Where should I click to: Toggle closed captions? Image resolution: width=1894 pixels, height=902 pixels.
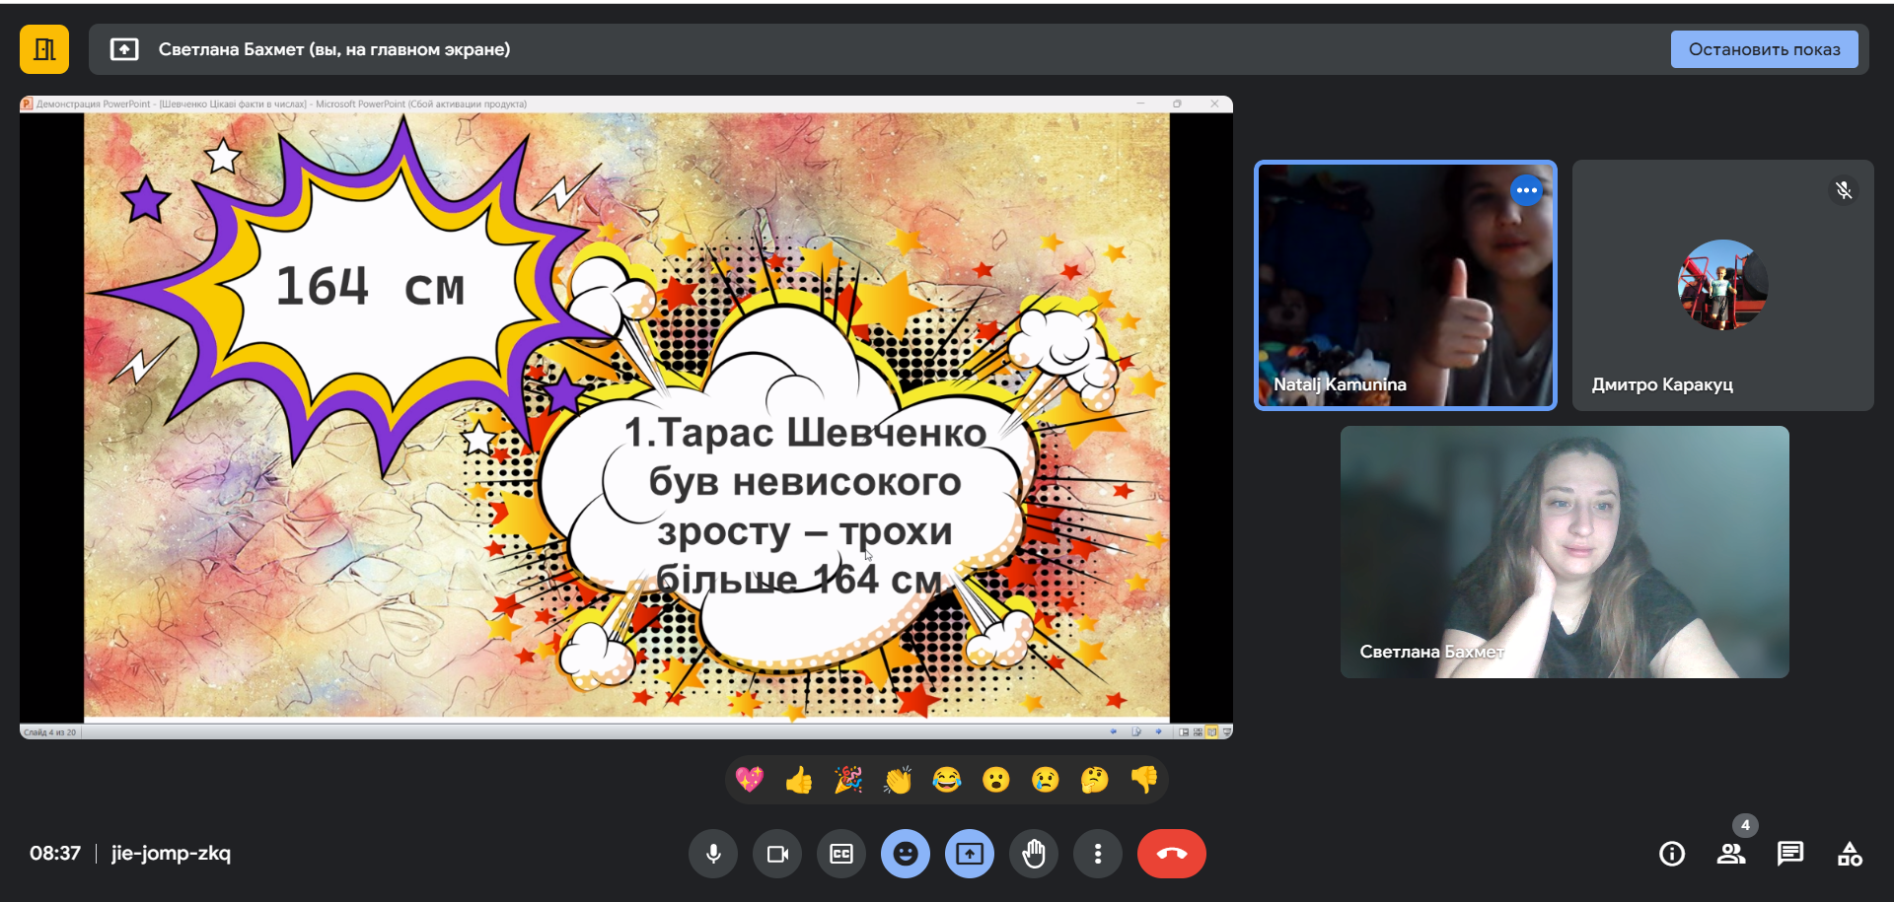point(841,854)
